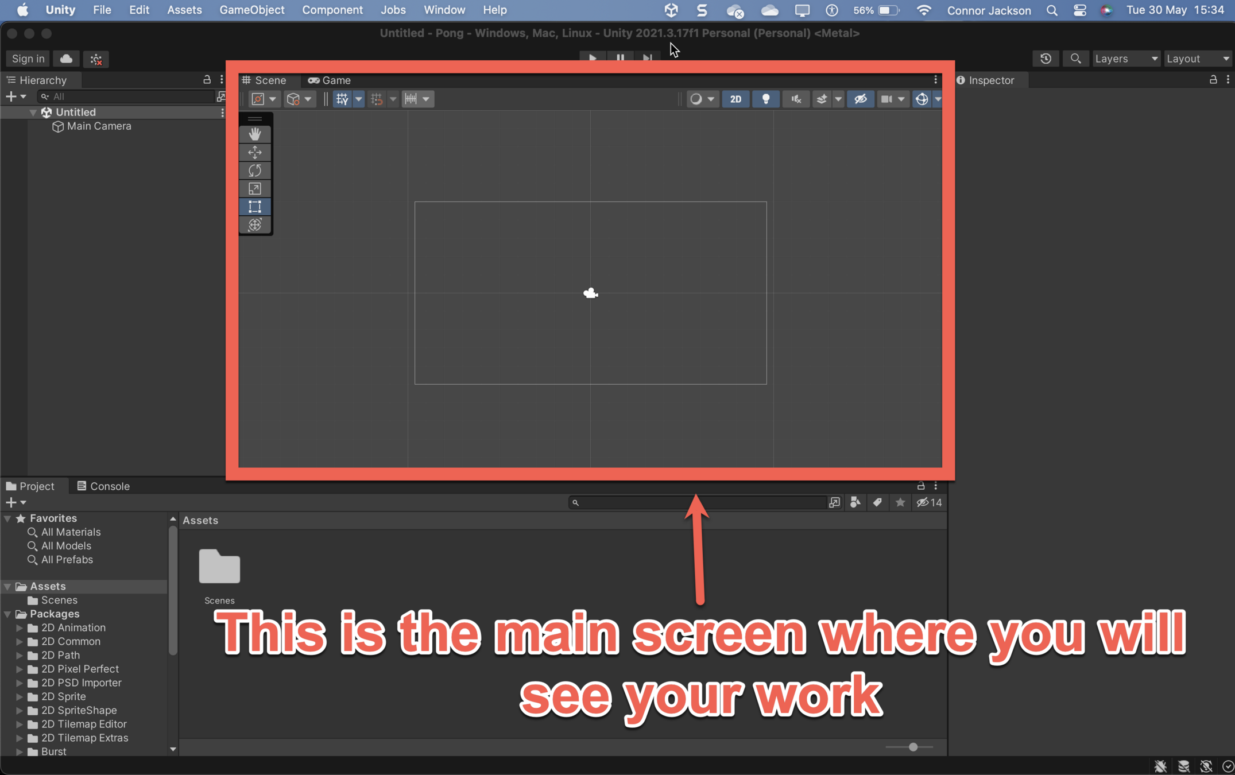Toggle scene audio mute button
Image resolution: width=1235 pixels, height=775 pixels.
[796, 99]
